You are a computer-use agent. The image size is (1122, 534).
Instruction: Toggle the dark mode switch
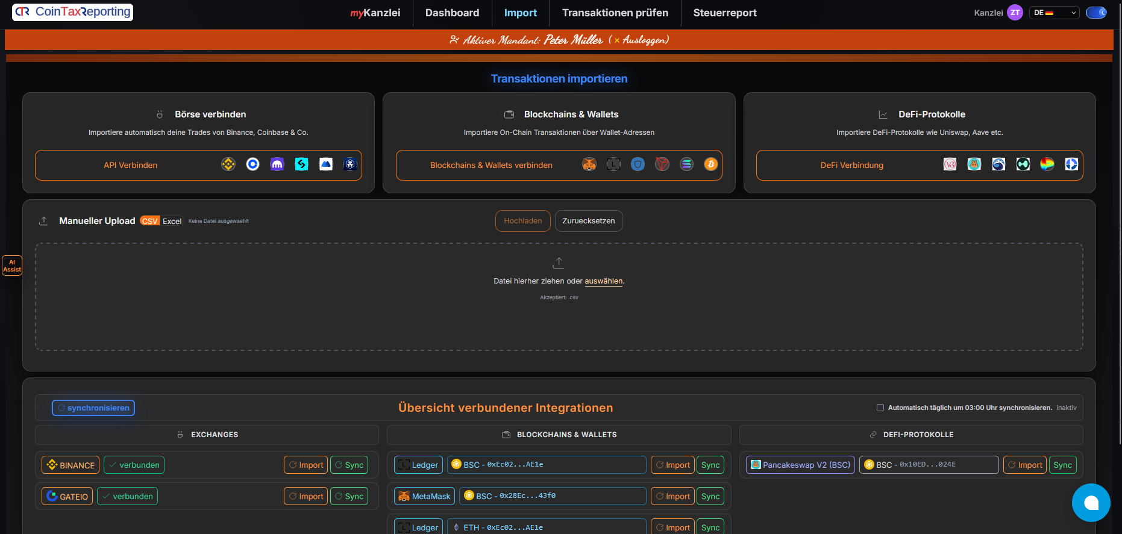pyautogui.click(x=1096, y=13)
